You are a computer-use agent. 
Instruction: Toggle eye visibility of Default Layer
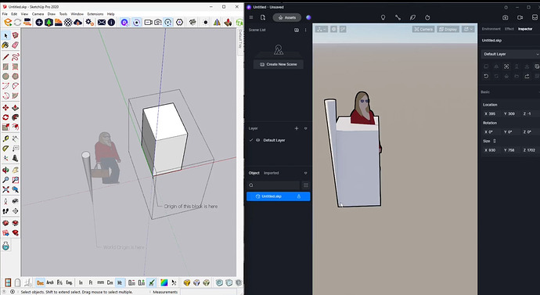coord(258,140)
